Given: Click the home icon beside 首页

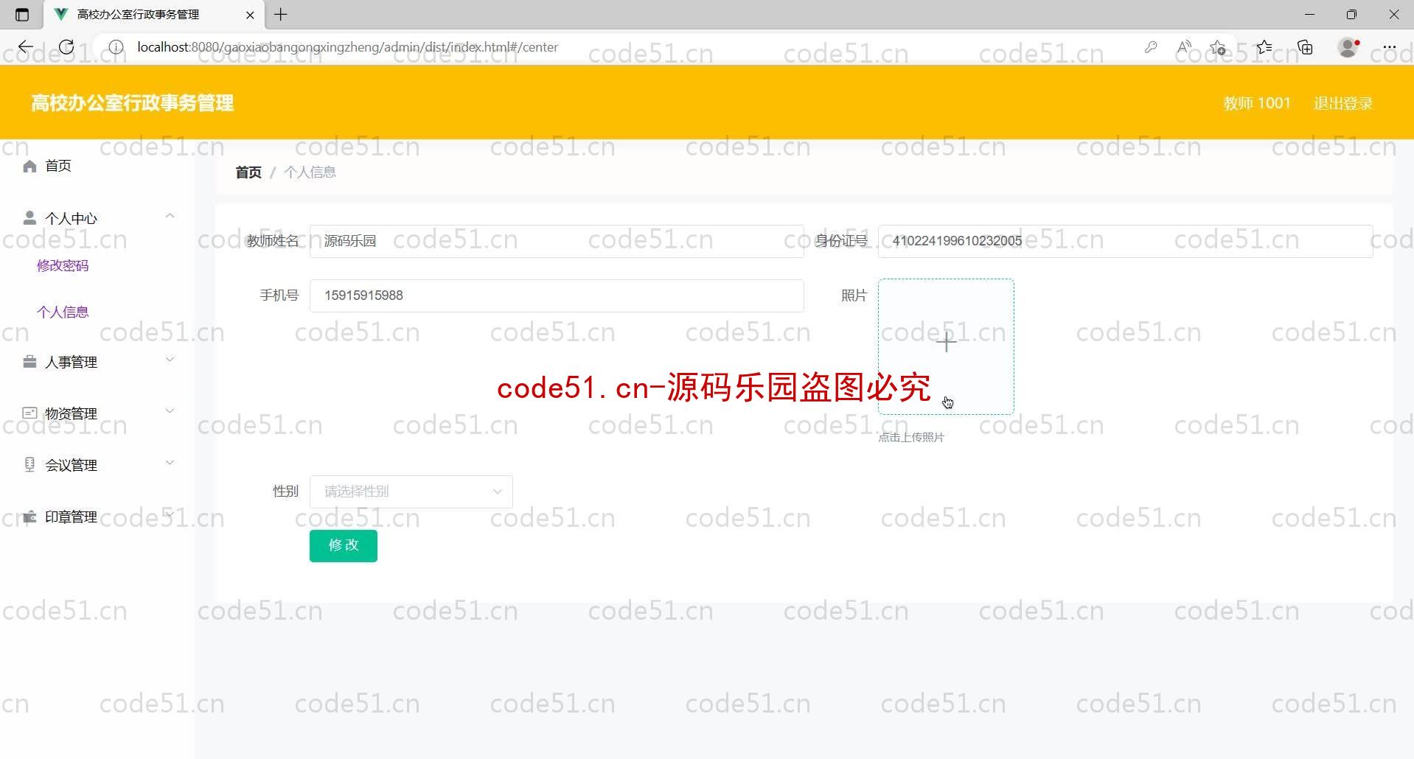Looking at the screenshot, I should point(29,166).
